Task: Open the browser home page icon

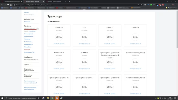Action: 11,5
